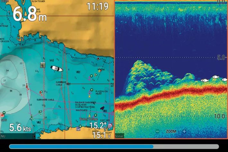Tap the green plus marker above SOG label
Screen dimensions: 228x152
coord(4,112)
